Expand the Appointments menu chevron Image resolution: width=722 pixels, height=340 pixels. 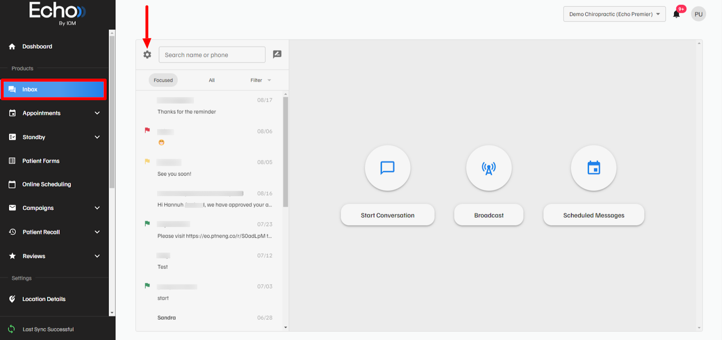tap(97, 113)
